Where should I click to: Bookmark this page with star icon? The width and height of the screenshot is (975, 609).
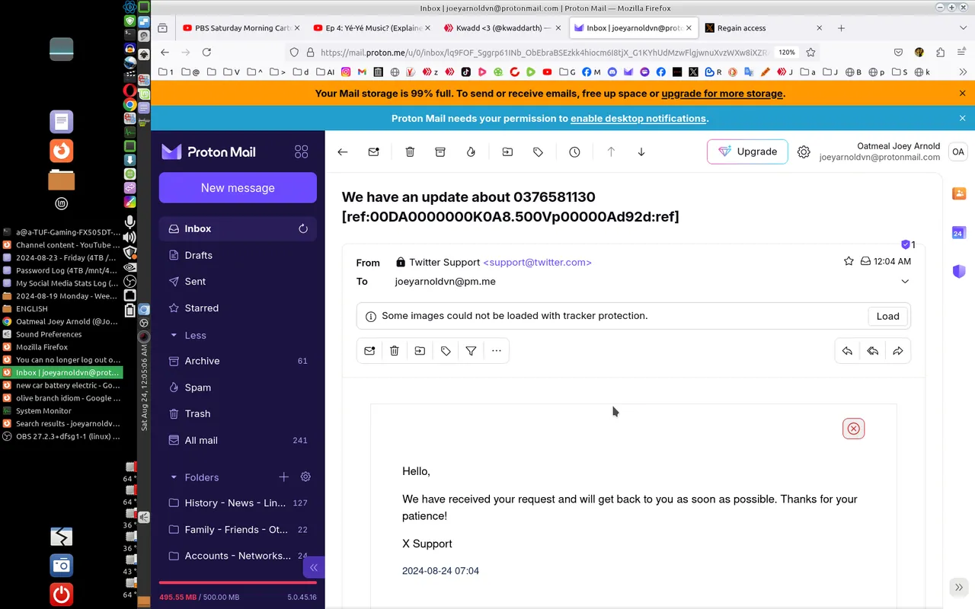tap(810, 53)
